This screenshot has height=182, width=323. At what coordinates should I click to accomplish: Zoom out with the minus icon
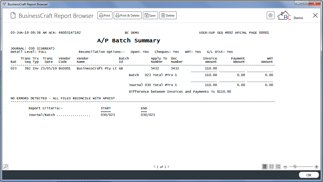click(x=285, y=167)
